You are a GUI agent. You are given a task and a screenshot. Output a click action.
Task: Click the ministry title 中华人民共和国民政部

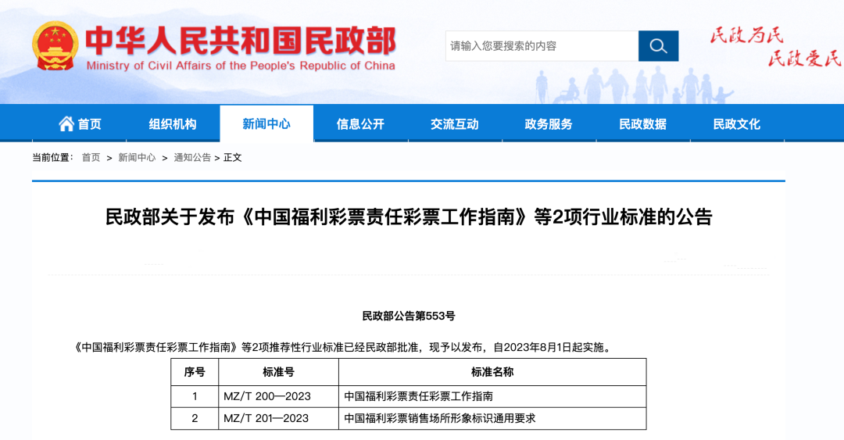click(x=241, y=41)
